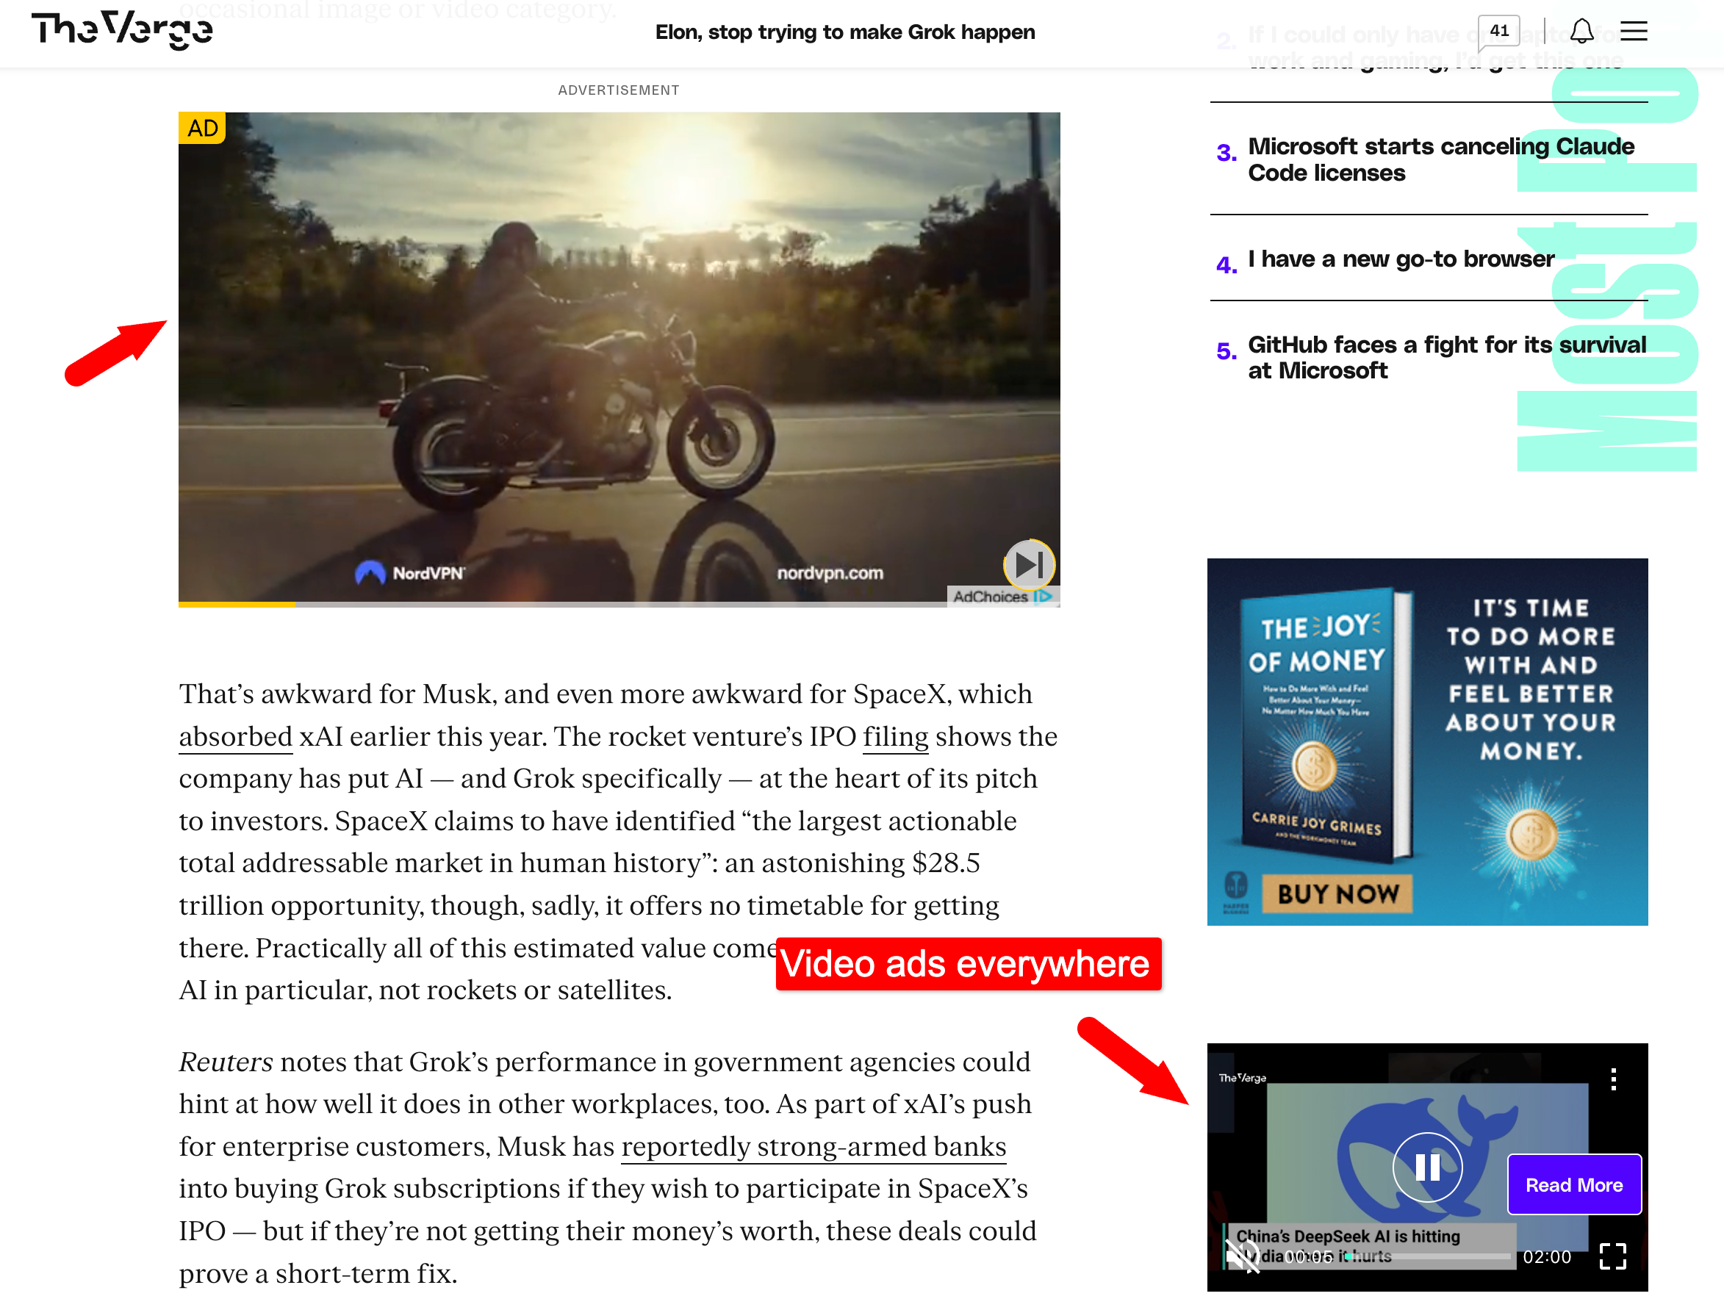Click the video caption 'China's DeepSeek AI is hitting'
Screen dimensions: 1724x1310
[x=1348, y=1235]
